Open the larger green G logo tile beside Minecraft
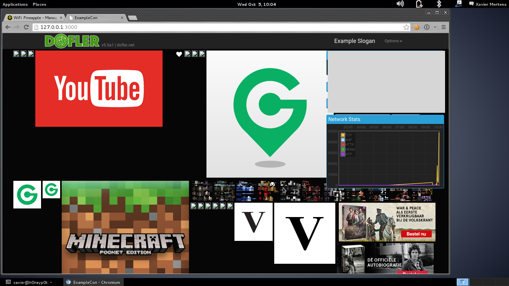509x286 pixels. point(27,195)
